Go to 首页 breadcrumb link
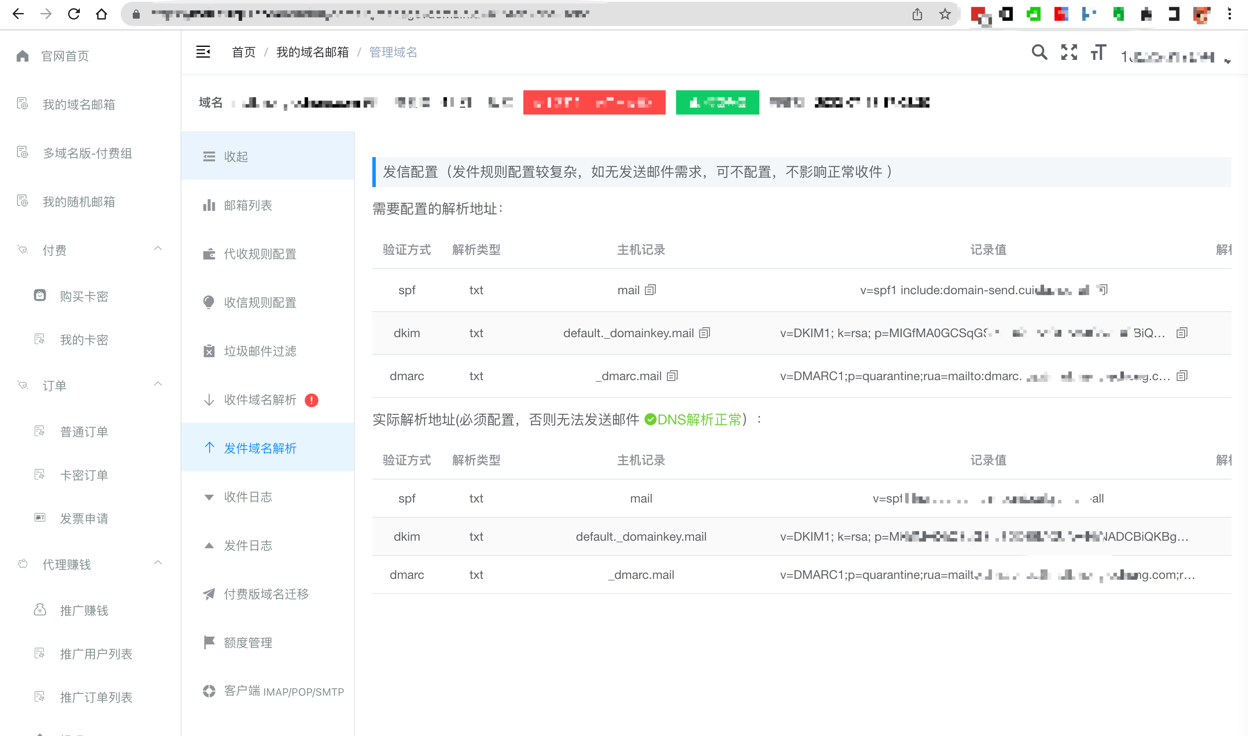This screenshot has width=1248, height=736. click(243, 52)
